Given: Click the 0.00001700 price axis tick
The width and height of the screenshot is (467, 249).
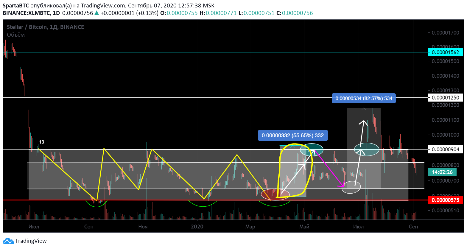Looking at the screenshot, I should (x=446, y=32).
